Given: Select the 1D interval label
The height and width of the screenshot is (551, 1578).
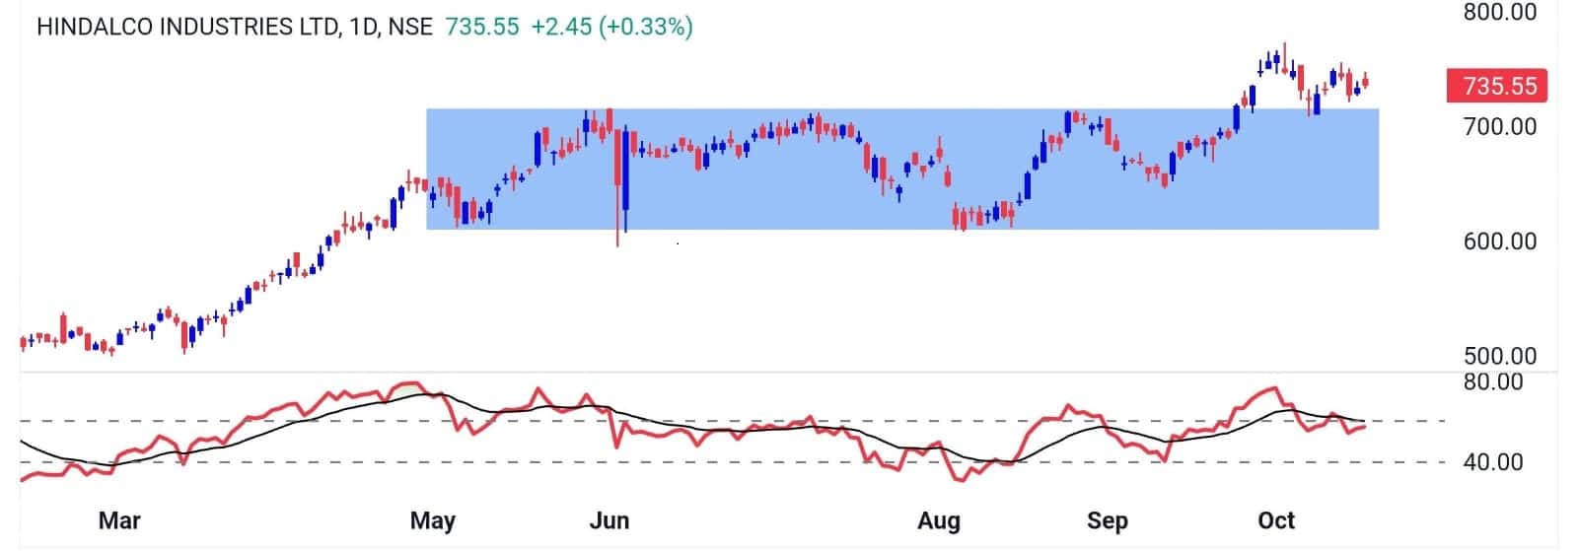Looking at the screenshot, I should (x=363, y=27).
